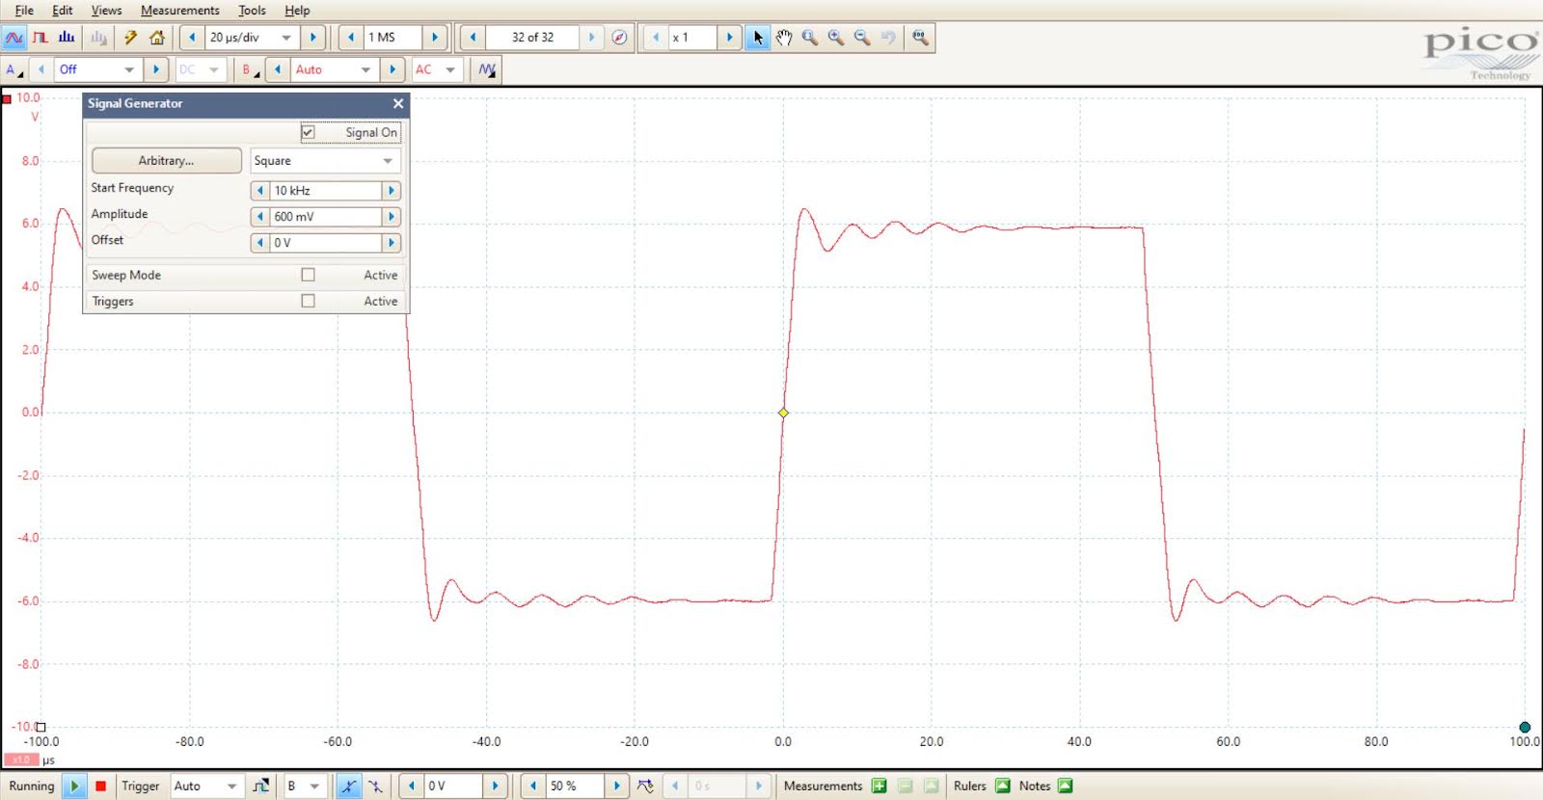Increase Start Frequency with right arrow
This screenshot has width=1543, height=800.
[x=392, y=191]
